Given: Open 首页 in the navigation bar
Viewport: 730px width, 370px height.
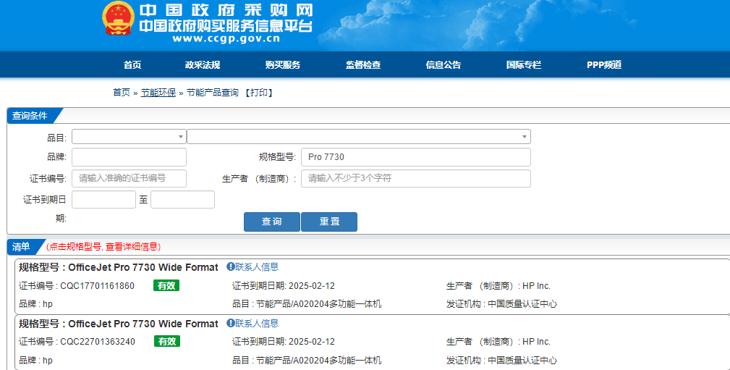Looking at the screenshot, I should (132, 65).
